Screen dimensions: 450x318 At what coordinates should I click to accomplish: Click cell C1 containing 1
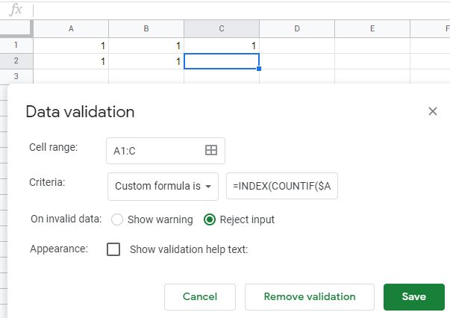(222, 46)
